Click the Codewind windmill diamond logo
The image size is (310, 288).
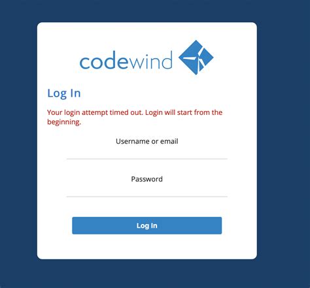196,57
